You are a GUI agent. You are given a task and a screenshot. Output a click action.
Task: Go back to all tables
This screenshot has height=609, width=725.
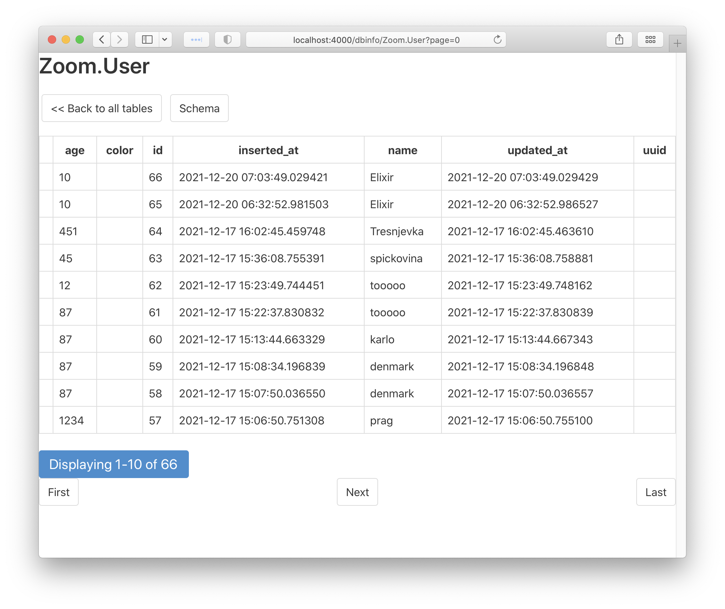[x=102, y=108]
